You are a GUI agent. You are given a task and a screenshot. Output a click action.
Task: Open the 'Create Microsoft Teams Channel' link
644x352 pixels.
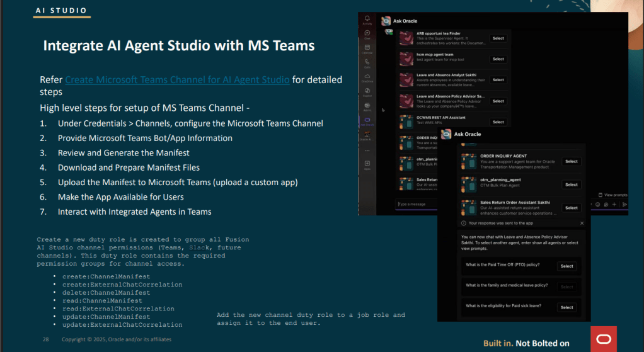coord(177,80)
